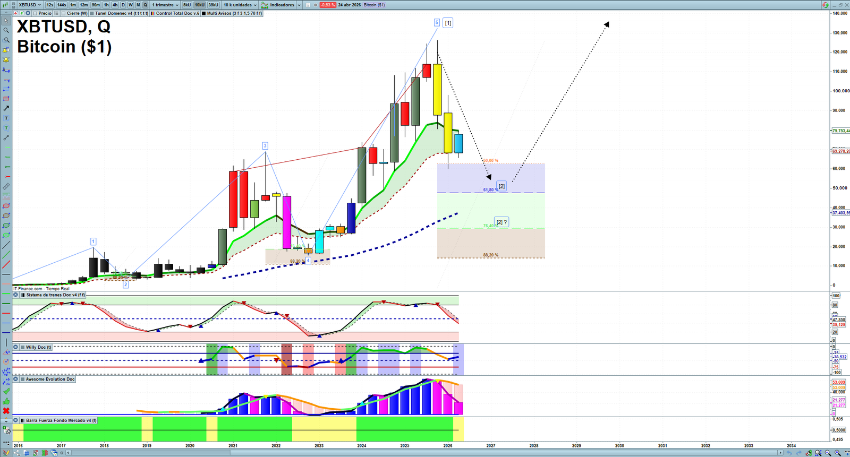Click the Awesome Evolution Doc label
The width and height of the screenshot is (850, 457).
(x=50, y=379)
